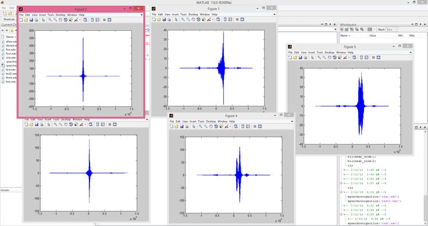Open the Window menu in Figure 4
428x226 pixels.
[223, 121]
